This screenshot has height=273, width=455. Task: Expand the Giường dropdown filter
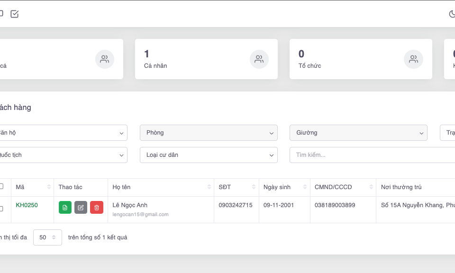(358, 133)
